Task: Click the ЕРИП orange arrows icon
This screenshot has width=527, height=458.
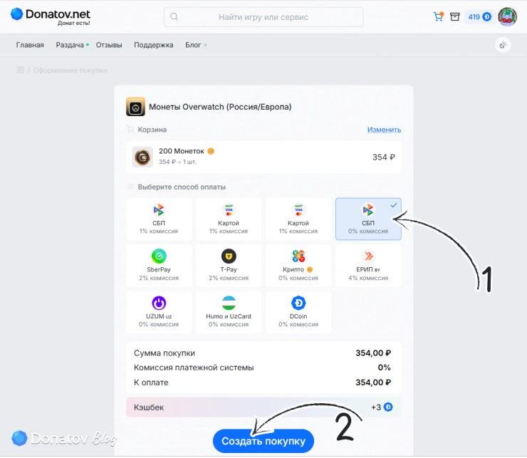Action: pyautogui.click(x=368, y=256)
